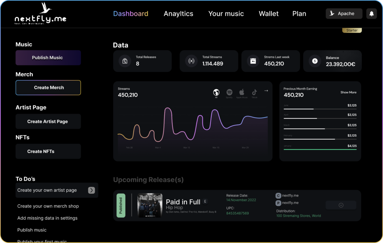Open the Wallet tab

click(x=269, y=14)
